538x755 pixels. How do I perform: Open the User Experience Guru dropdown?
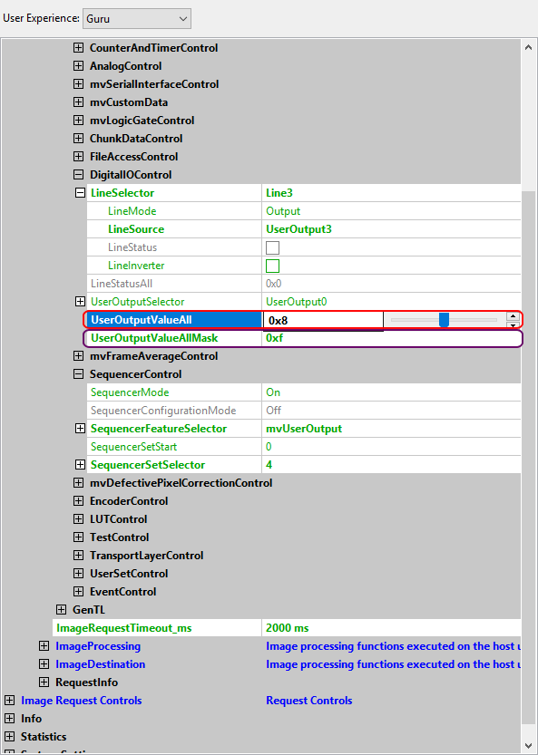(137, 19)
